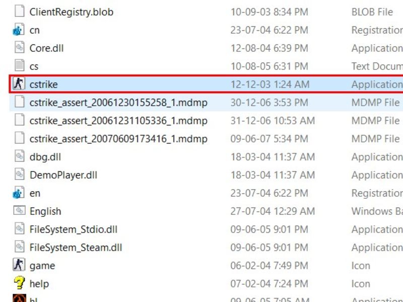Image resolution: width=403 pixels, height=302 pixels.
Task: Select the file named cn
Action: click(x=34, y=30)
